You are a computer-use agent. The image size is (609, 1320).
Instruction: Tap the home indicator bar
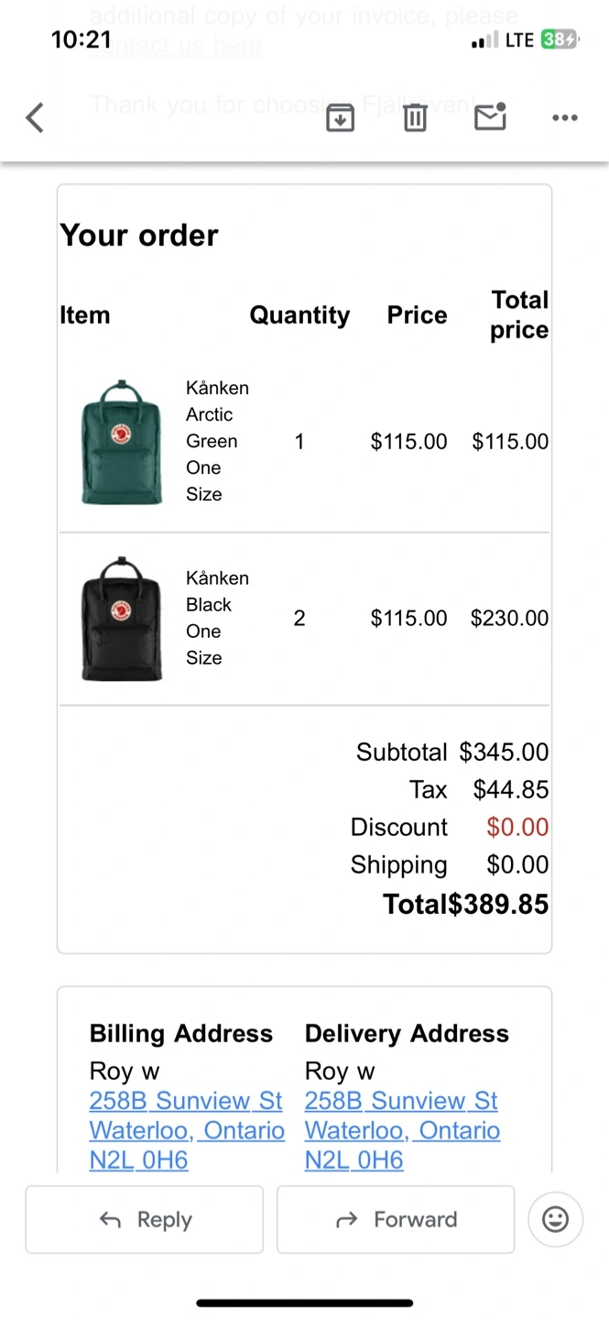pyautogui.click(x=304, y=1303)
